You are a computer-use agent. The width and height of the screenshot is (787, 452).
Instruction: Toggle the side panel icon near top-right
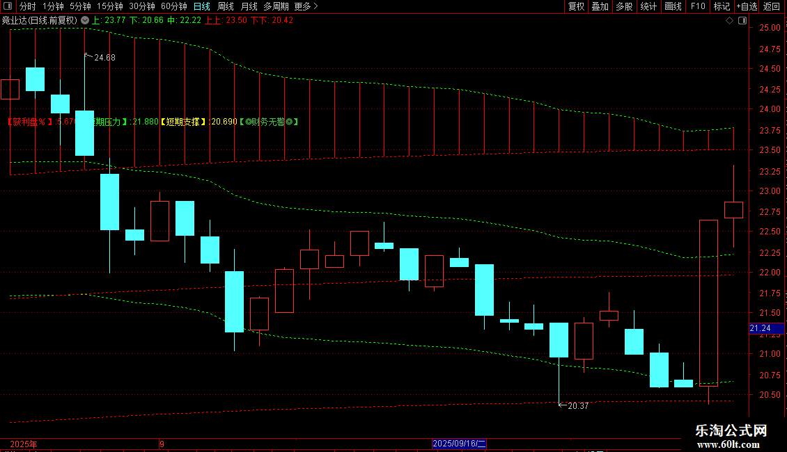tap(743, 21)
